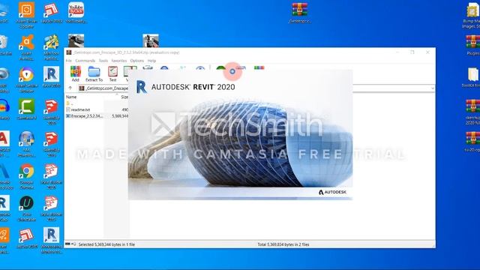480x270 pixels.
Task: Open the Commands menu in WinRAR
Action: pyautogui.click(x=85, y=61)
